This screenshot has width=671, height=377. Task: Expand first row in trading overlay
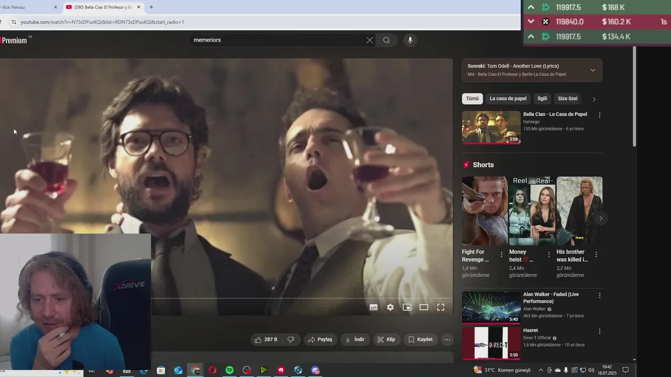point(531,7)
